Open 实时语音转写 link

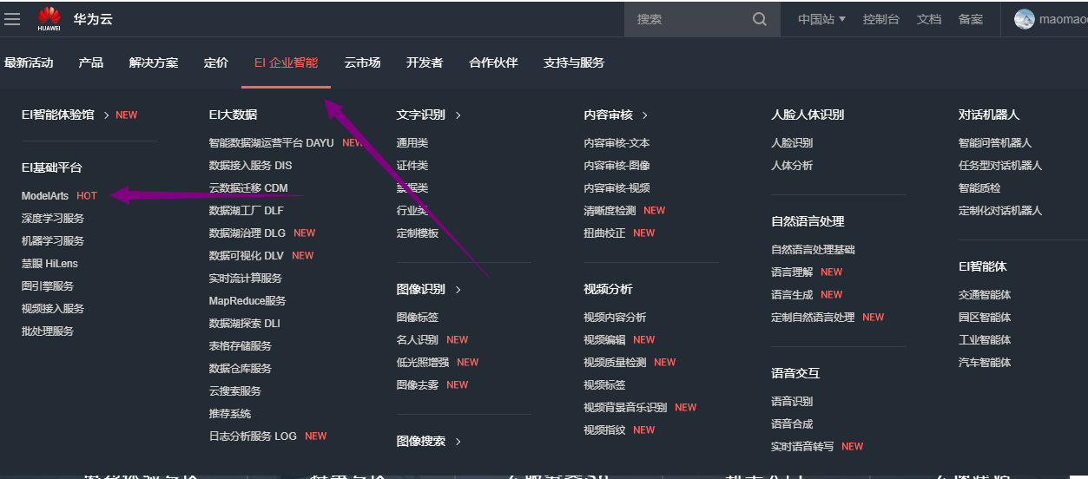tap(803, 446)
